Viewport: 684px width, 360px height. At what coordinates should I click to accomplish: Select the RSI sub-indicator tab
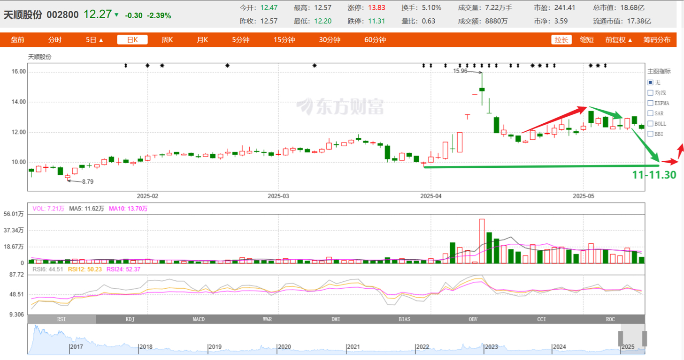coord(61,319)
